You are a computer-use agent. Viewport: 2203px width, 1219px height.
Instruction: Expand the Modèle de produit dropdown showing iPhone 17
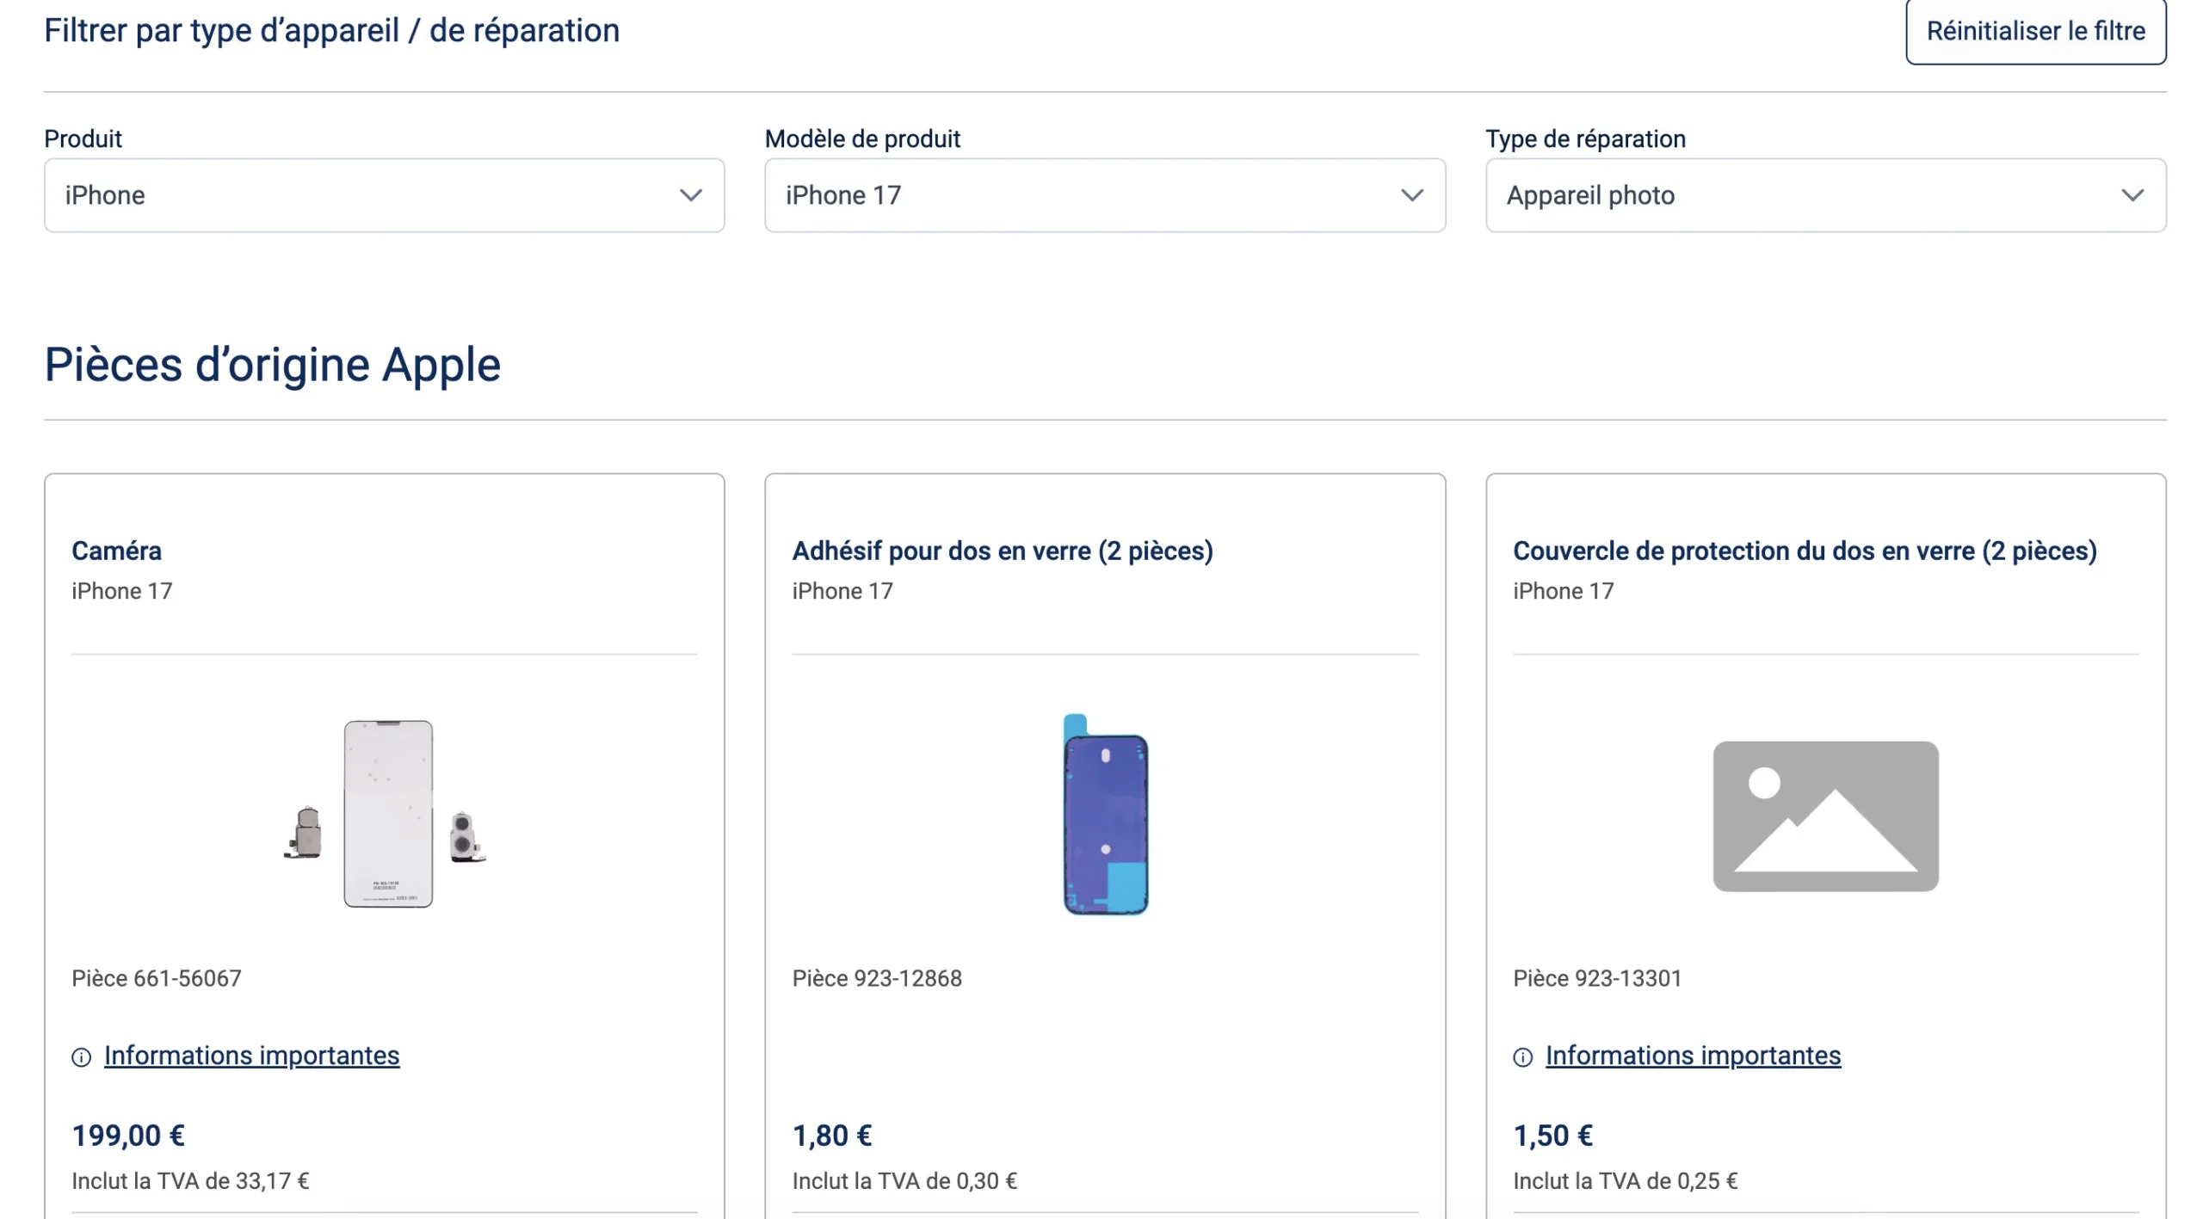[x=1104, y=195]
